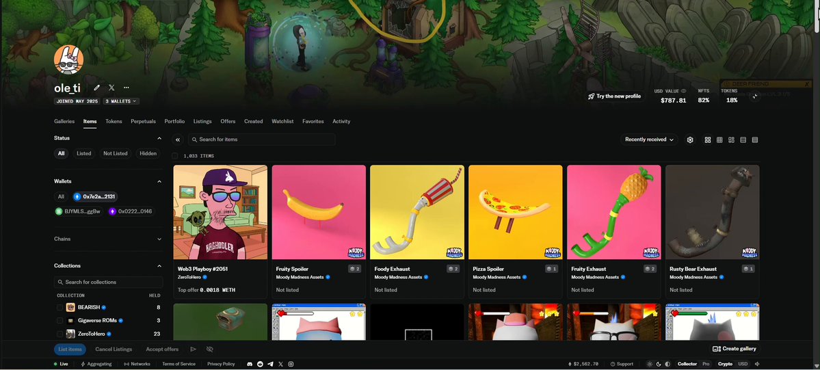Show prices in Crypto
Screen dimensions: 820x370
pyautogui.click(x=725, y=364)
